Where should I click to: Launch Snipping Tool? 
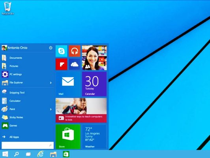[x=28, y=92]
